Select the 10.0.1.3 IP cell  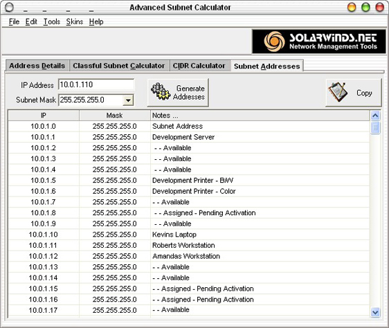(44, 158)
